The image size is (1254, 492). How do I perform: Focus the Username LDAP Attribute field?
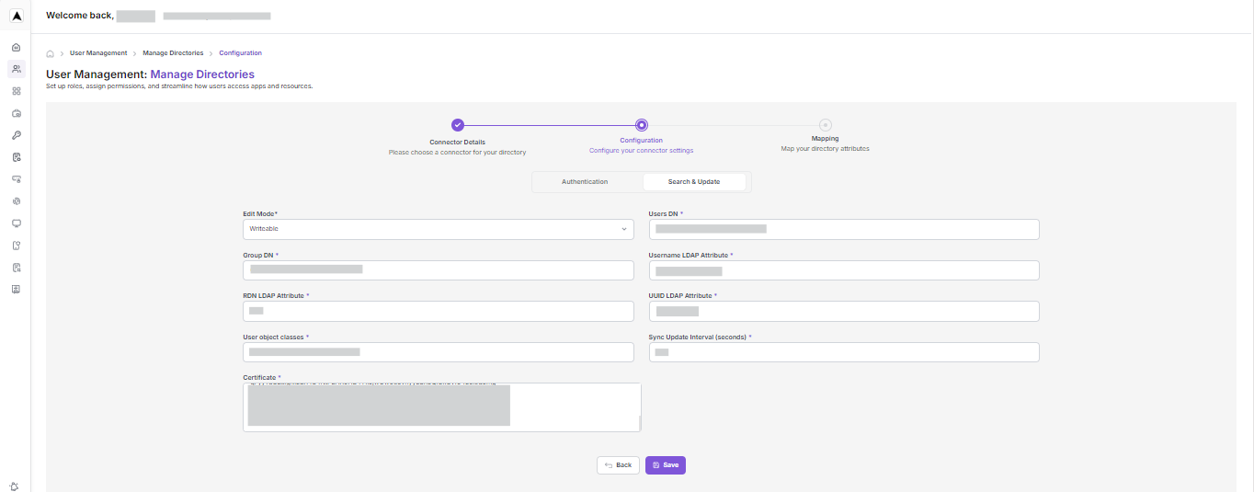844,270
